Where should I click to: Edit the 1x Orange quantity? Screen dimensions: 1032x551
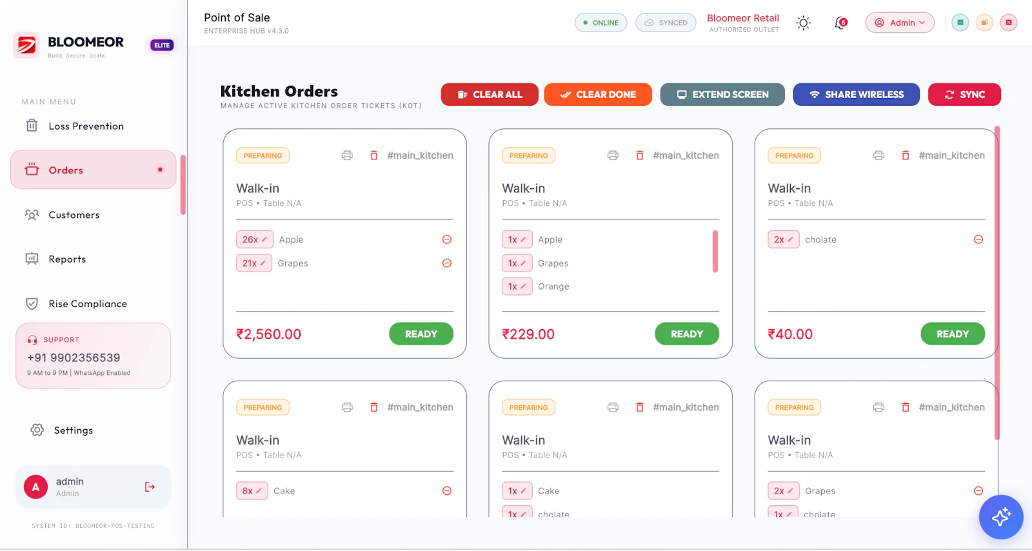517,286
